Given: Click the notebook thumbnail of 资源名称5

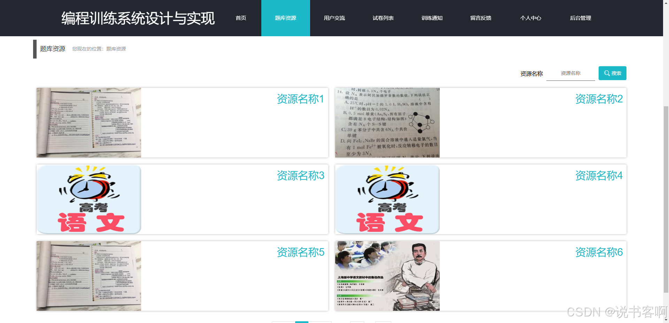Looking at the screenshot, I should [x=89, y=276].
